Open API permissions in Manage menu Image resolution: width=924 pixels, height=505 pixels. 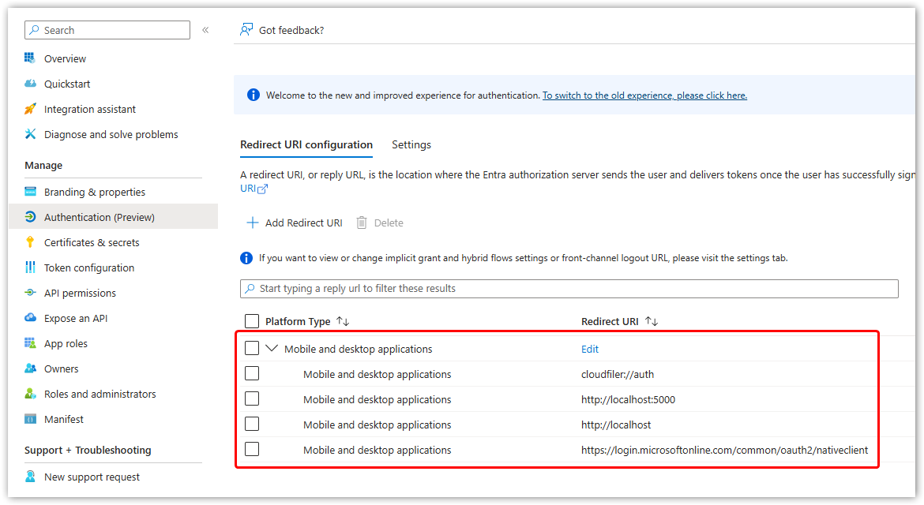pos(80,293)
